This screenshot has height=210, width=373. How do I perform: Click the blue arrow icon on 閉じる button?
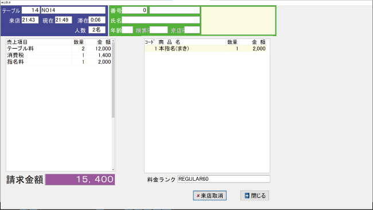[247, 196]
